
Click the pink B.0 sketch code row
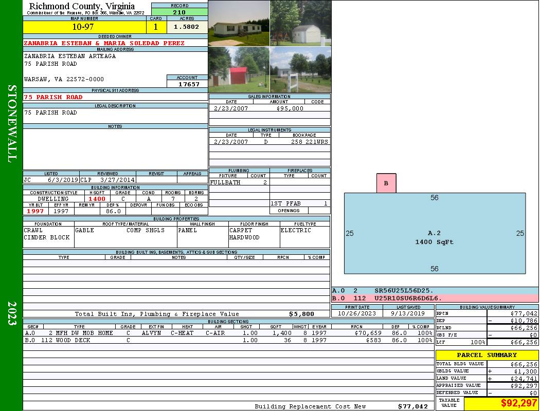tap(435, 298)
